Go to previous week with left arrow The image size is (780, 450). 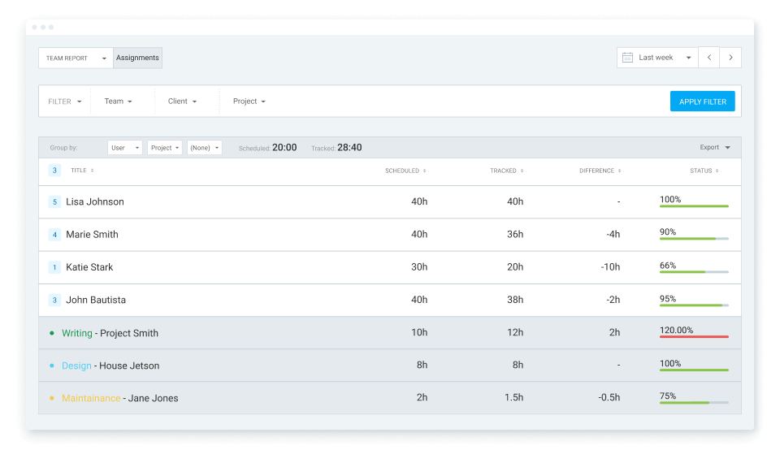click(x=709, y=58)
